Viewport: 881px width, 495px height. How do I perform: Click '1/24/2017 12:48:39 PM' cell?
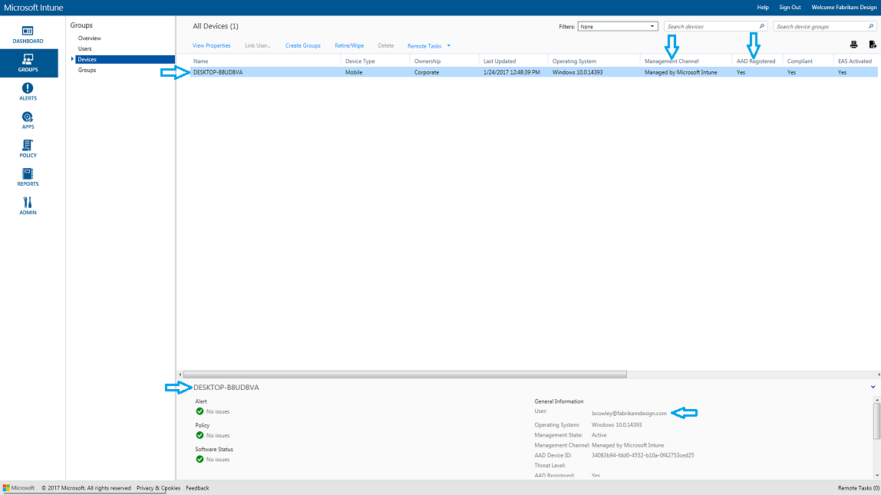click(511, 72)
